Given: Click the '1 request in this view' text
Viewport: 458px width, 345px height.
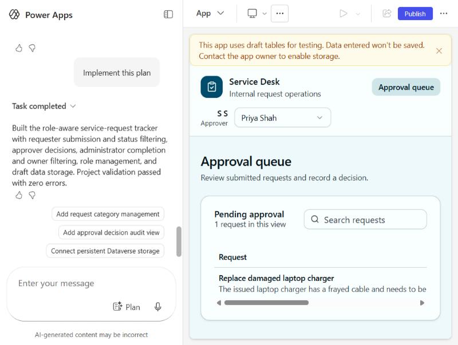Looking at the screenshot, I should tap(250, 224).
